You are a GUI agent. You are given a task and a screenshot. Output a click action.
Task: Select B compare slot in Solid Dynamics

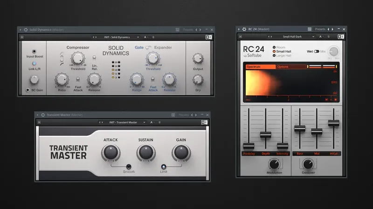[153, 37]
